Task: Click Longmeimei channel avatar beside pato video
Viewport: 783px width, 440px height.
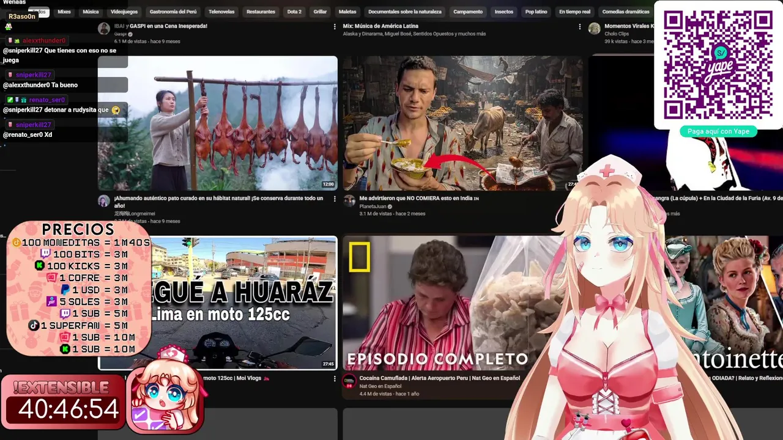Action: coord(104,200)
